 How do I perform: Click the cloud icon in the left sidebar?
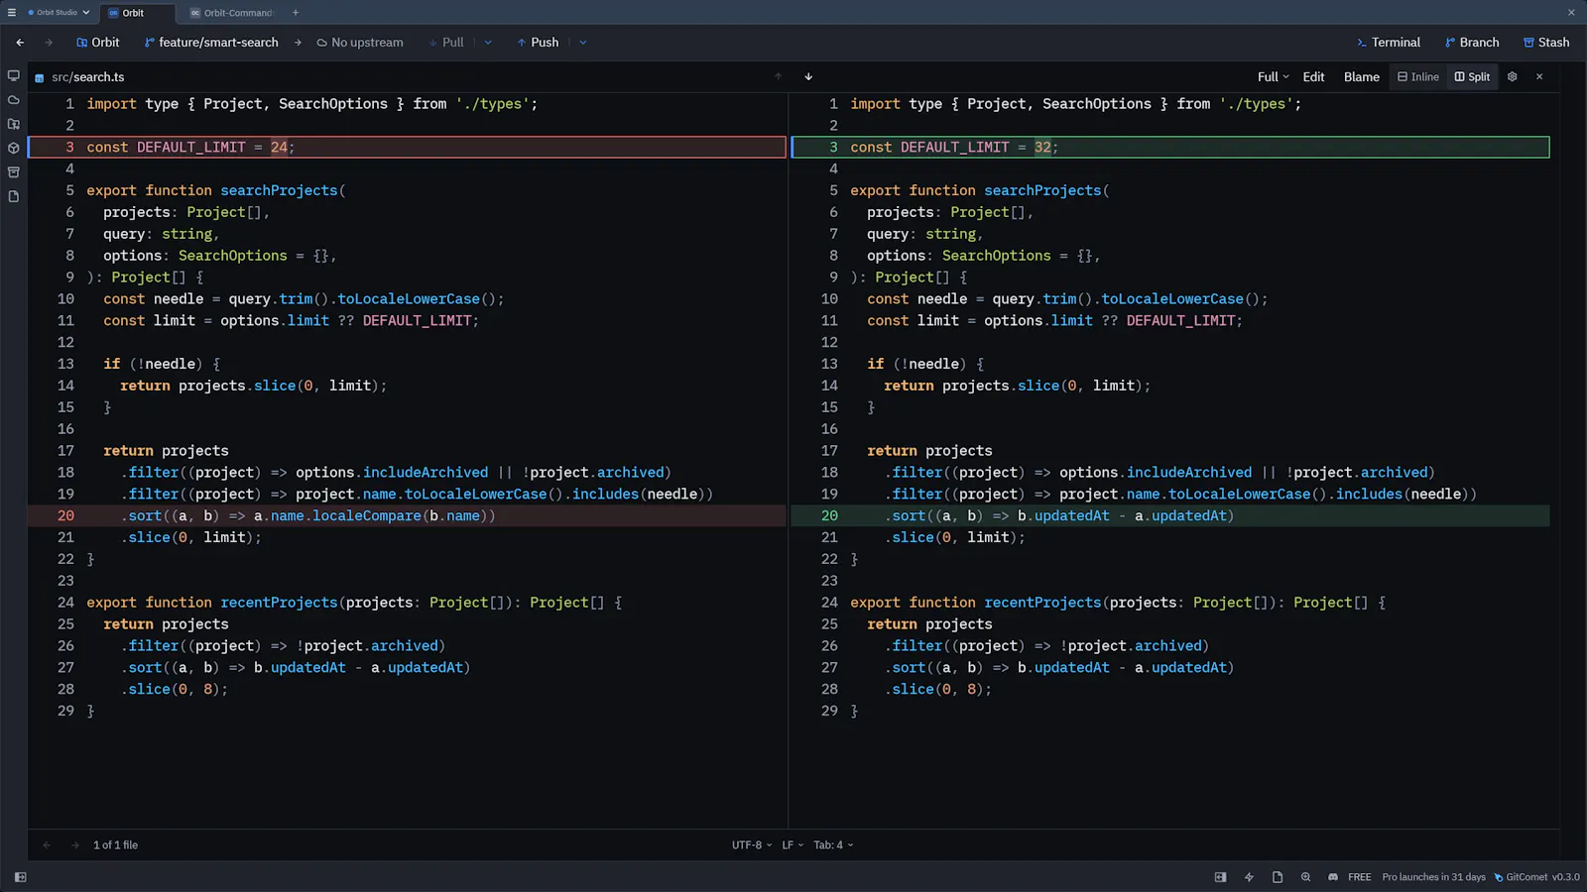click(14, 100)
